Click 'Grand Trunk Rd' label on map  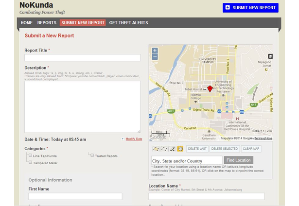pos(203,110)
